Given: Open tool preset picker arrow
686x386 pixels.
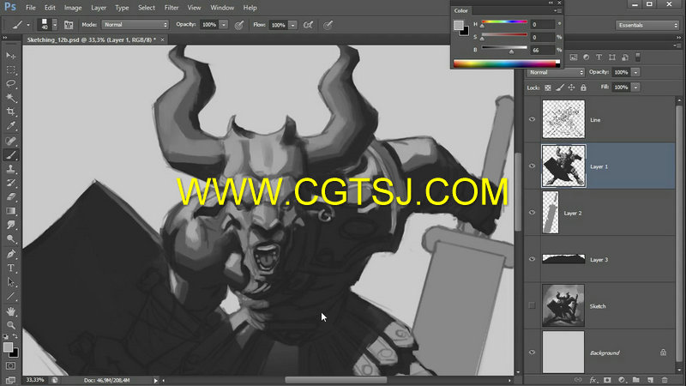Looking at the screenshot, I should tap(28, 25).
